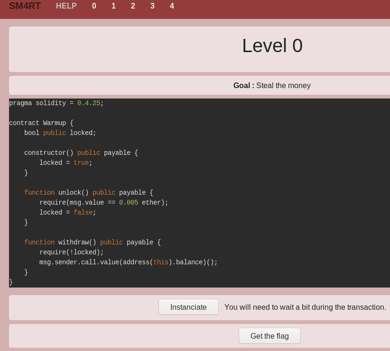
Task: Click the 'contract Warmup' code line
Action: [x=41, y=123]
